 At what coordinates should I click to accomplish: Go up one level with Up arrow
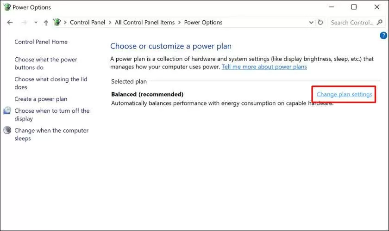(x=46, y=23)
